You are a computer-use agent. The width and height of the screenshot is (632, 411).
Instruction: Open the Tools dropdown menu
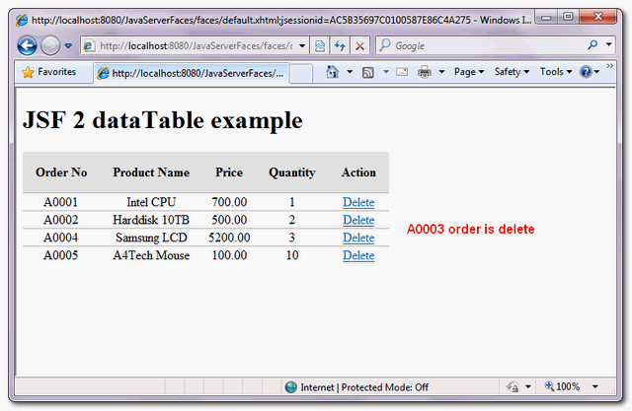coord(555,72)
